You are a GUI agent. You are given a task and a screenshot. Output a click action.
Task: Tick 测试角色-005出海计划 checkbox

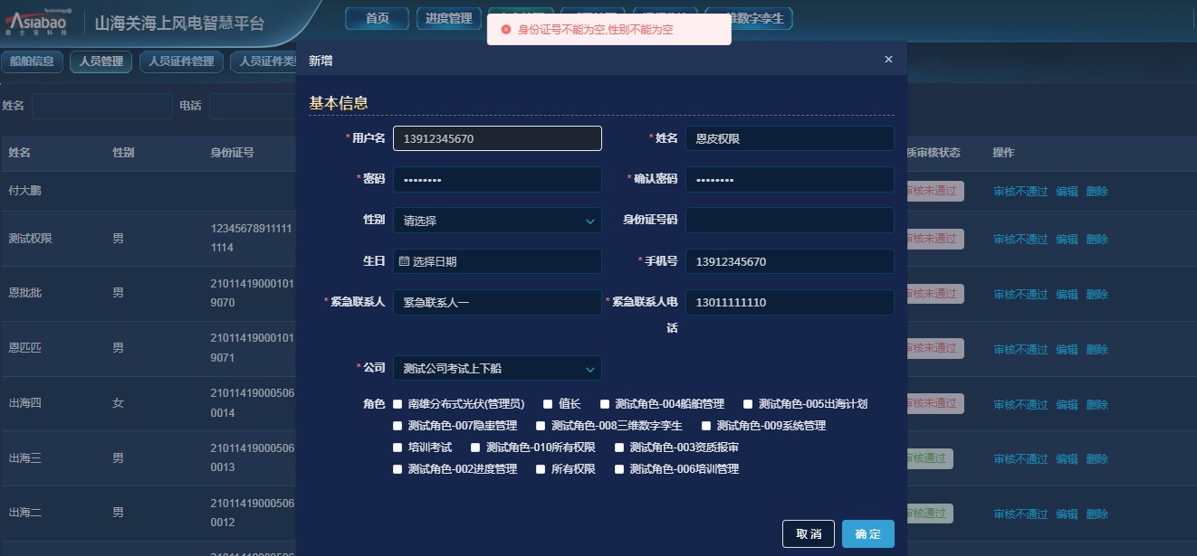748,404
